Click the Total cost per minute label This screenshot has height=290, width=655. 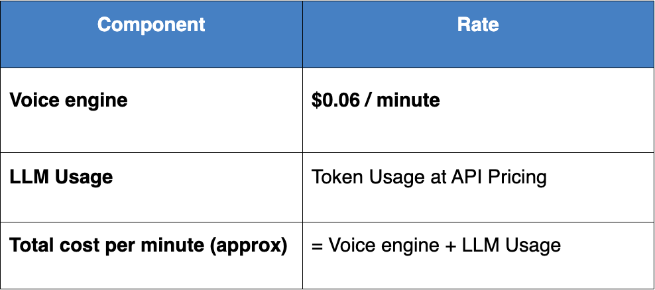click(x=148, y=245)
